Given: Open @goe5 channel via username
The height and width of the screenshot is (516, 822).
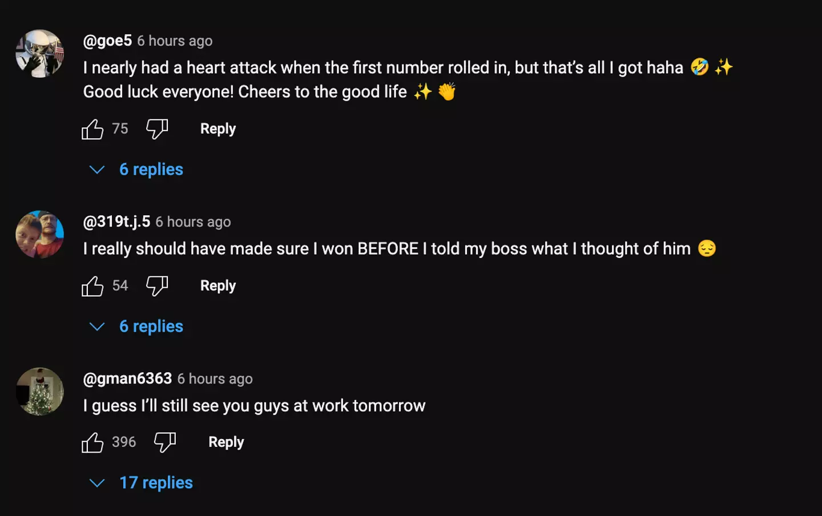Looking at the screenshot, I should coord(107,41).
